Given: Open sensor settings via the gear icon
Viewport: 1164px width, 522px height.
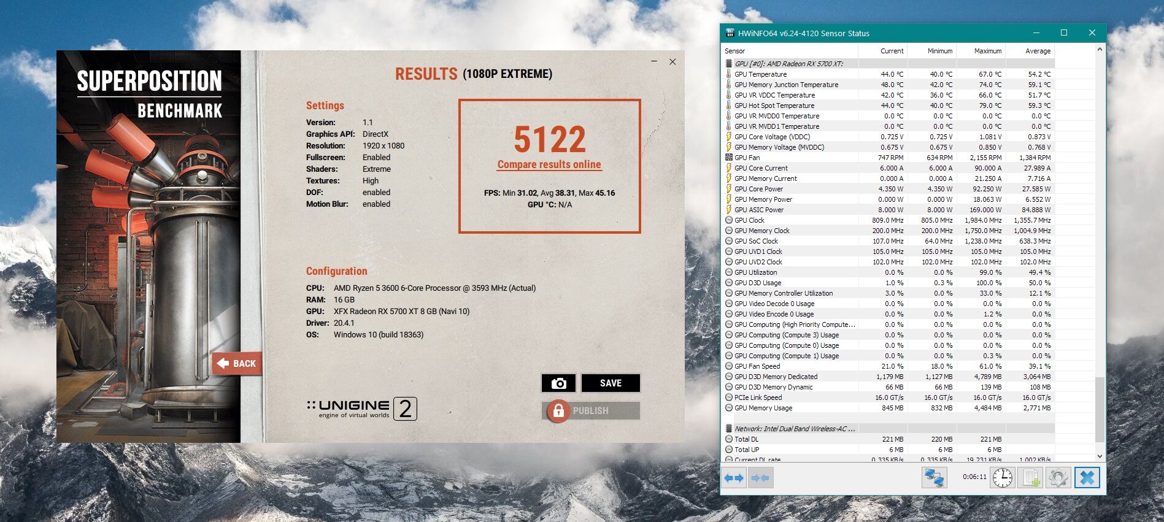Looking at the screenshot, I should tap(1058, 478).
